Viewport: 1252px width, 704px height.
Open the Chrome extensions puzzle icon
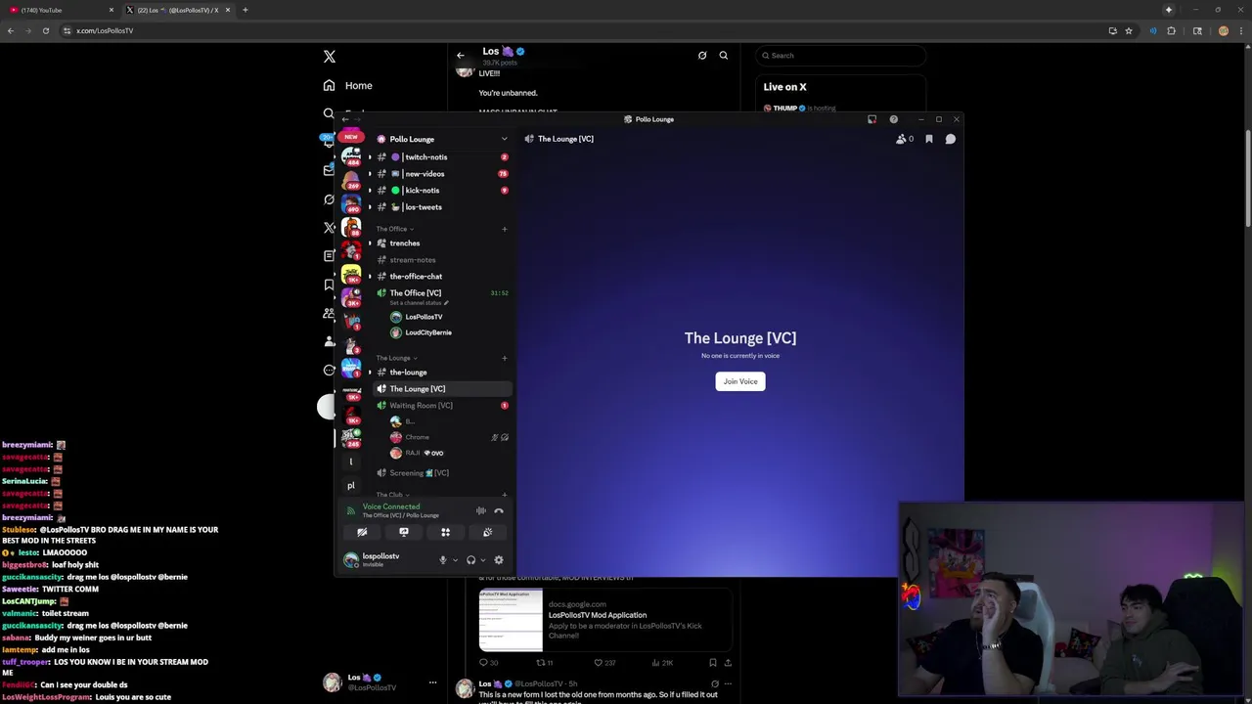tap(1172, 30)
